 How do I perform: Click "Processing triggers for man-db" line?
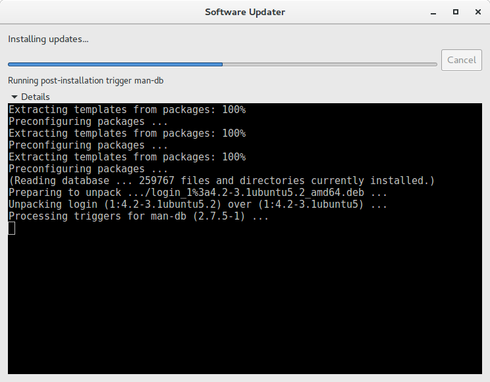[x=138, y=216]
